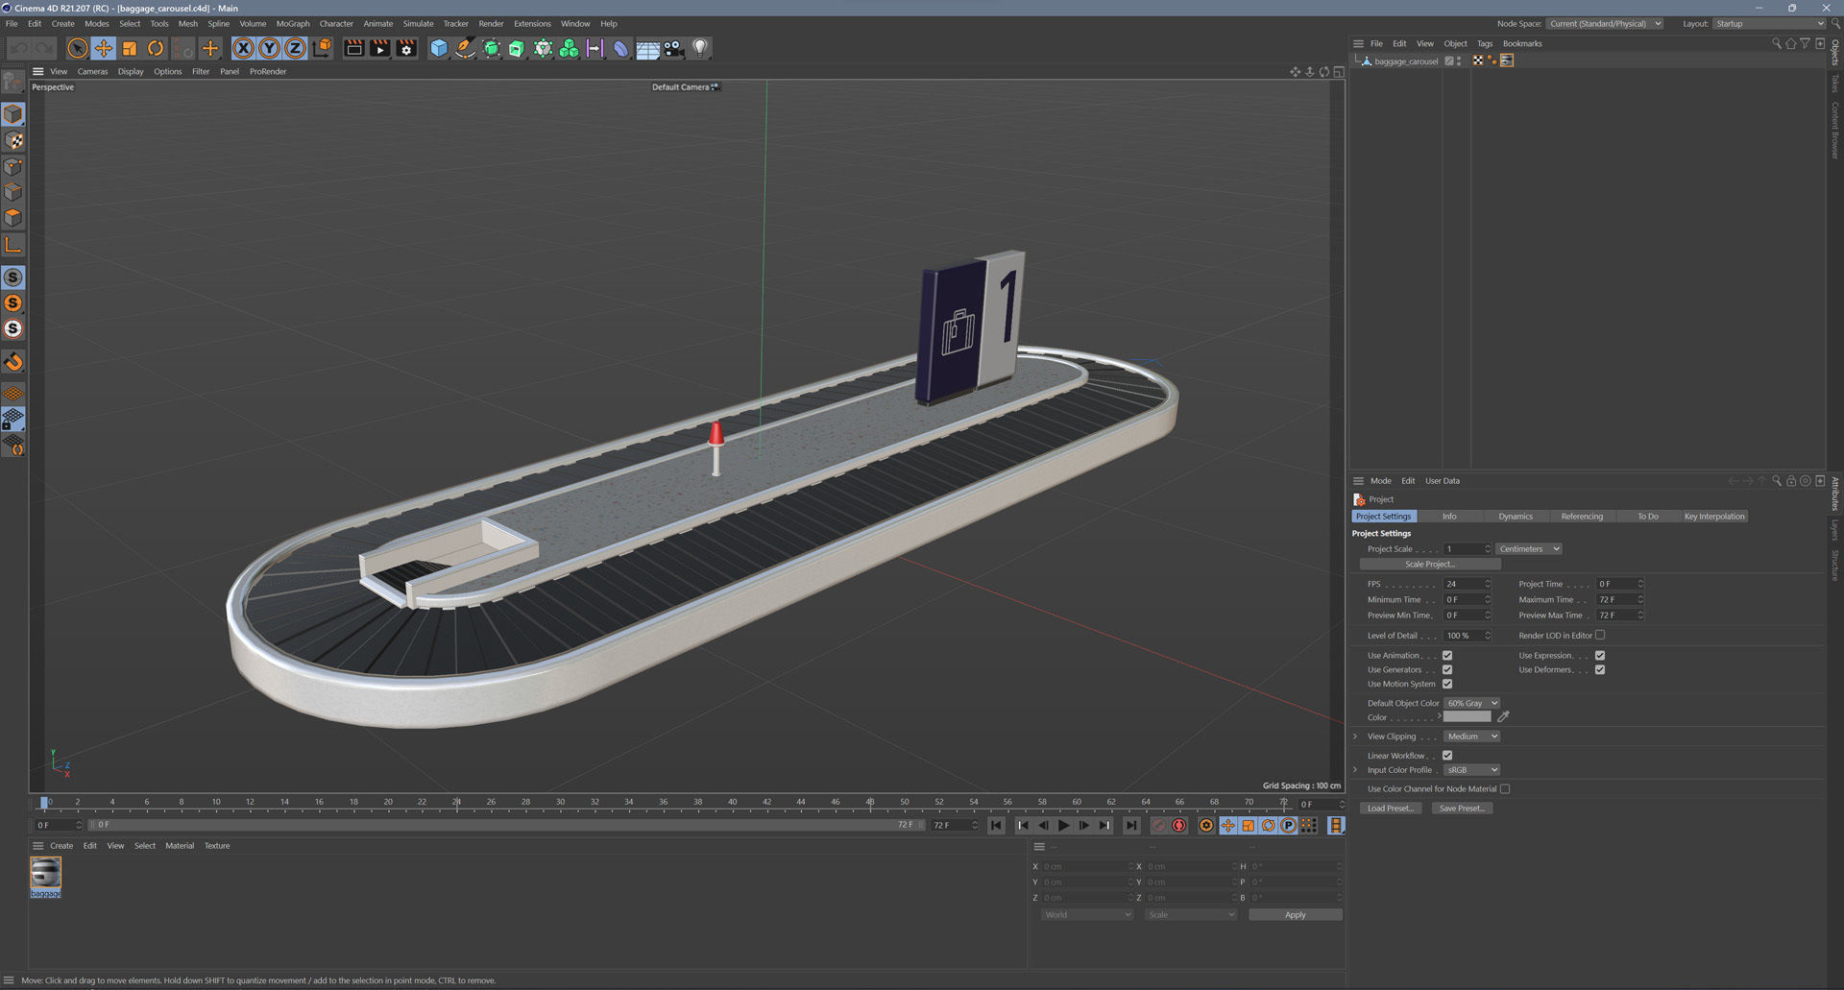Click the Subdivision Surface generator icon
This screenshot has width=1844, height=990.
pos(491,48)
